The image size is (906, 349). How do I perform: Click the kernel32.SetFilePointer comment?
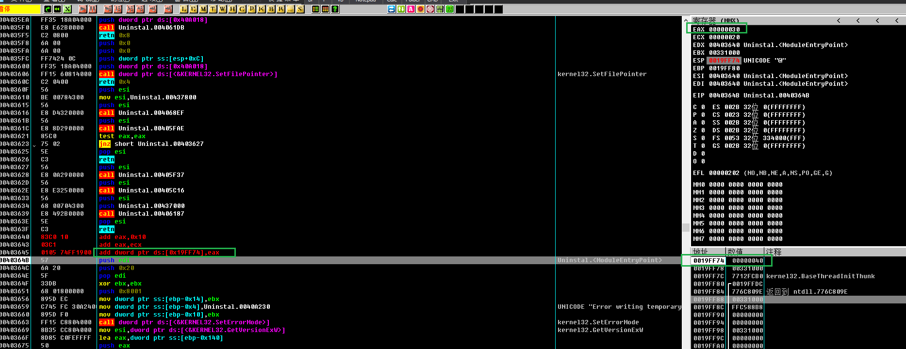pyautogui.click(x=602, y=74)
